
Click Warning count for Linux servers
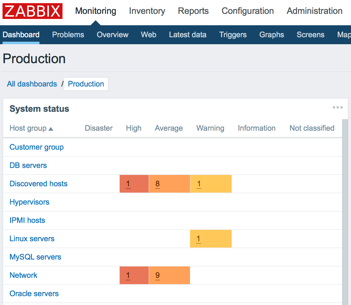(x=199, y=239)
